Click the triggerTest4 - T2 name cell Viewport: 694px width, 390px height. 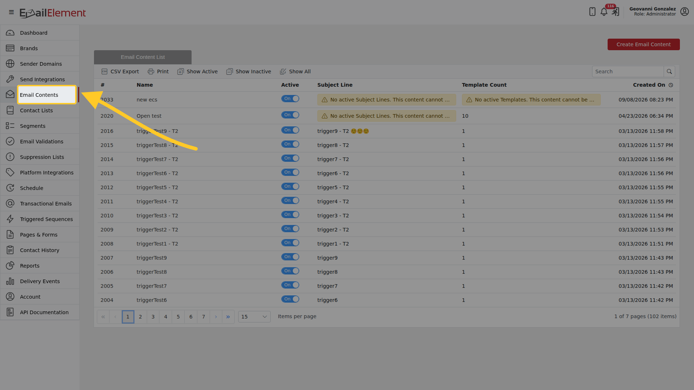pyautogui.click(x=157, y=201)
